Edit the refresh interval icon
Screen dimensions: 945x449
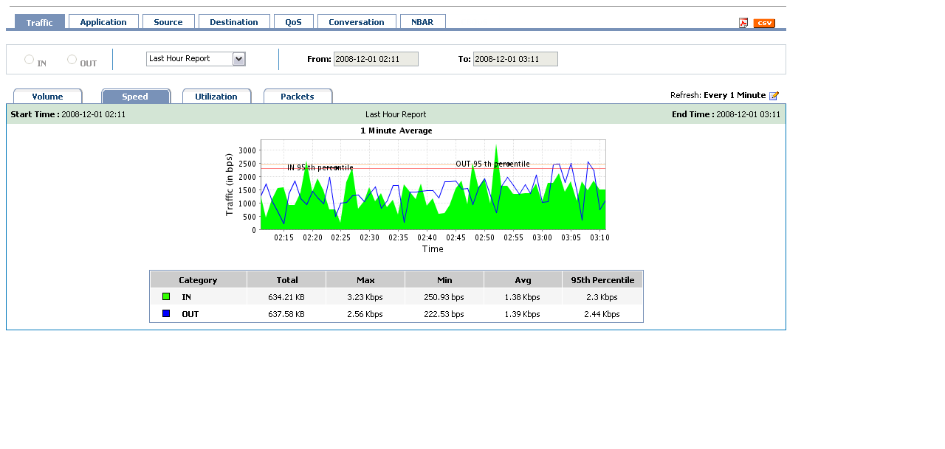pos(774,96)
